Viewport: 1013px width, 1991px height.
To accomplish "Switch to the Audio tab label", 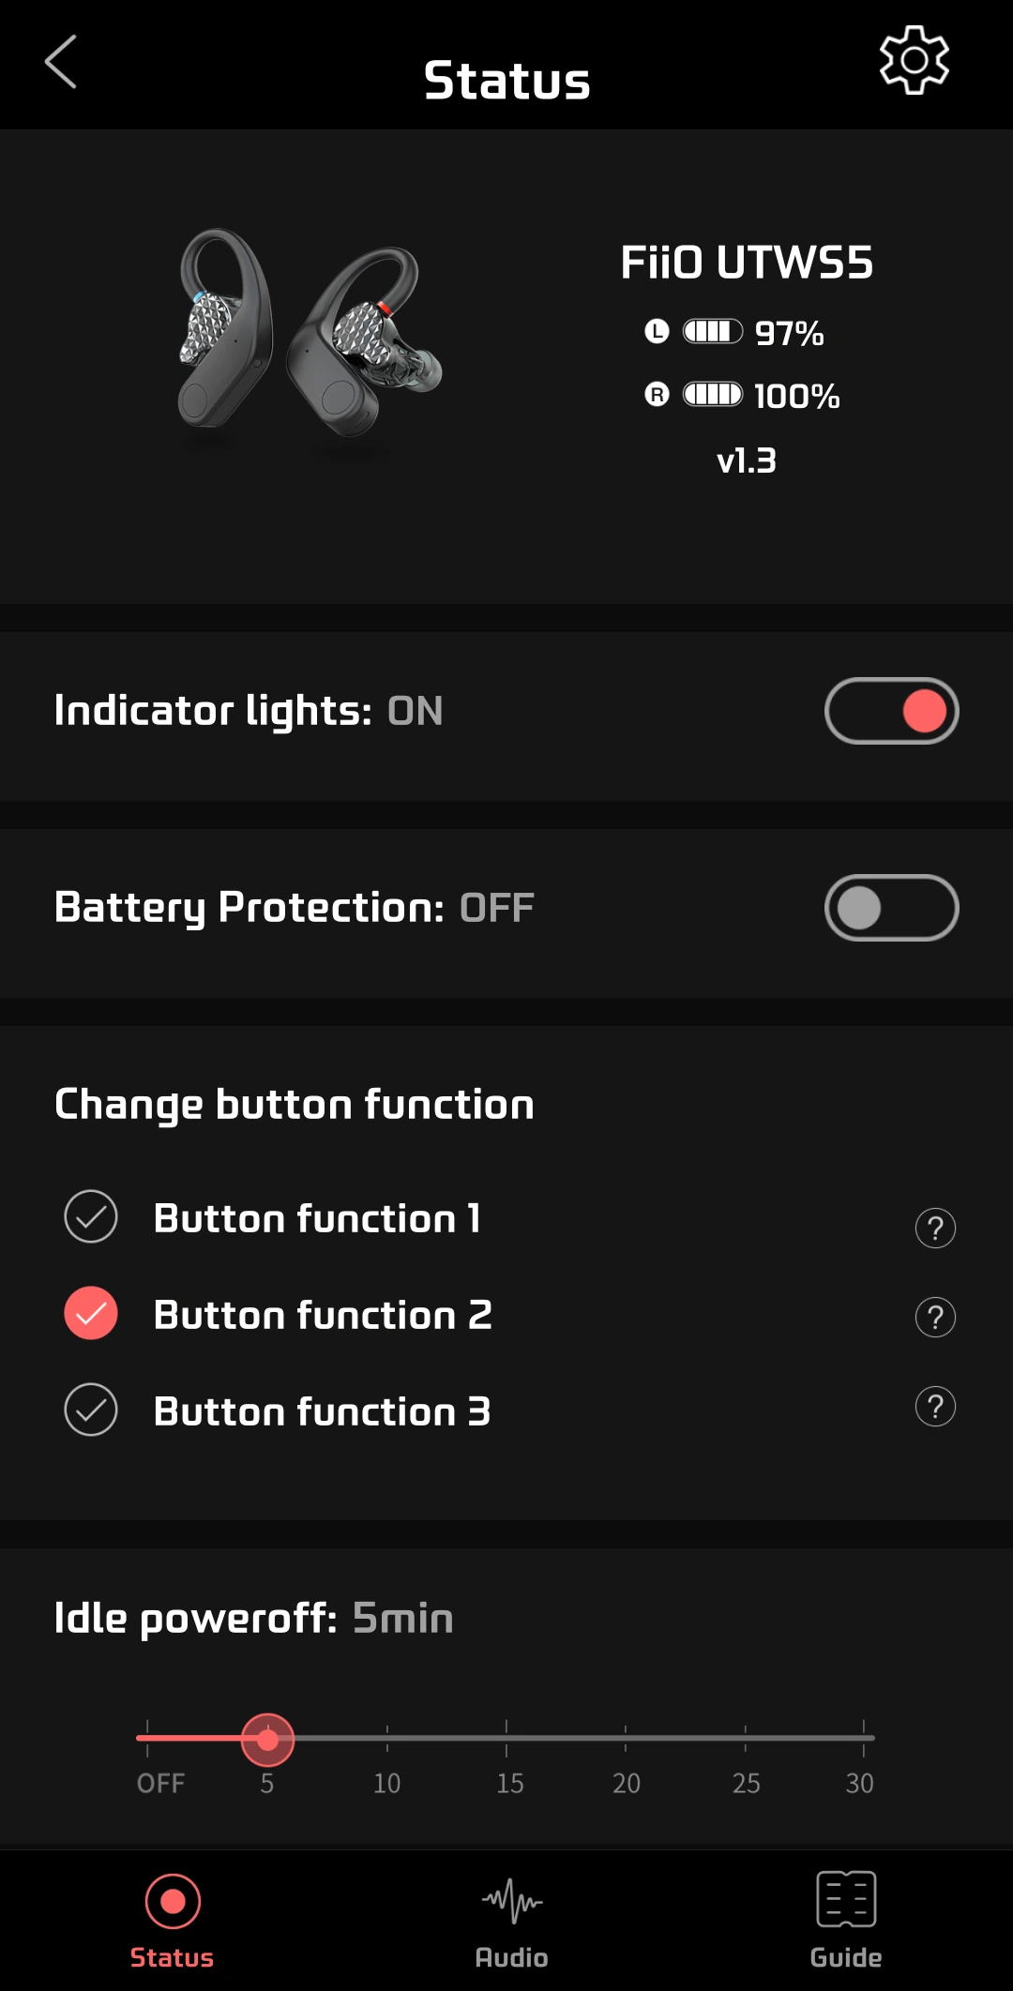I will [511, 1957].
